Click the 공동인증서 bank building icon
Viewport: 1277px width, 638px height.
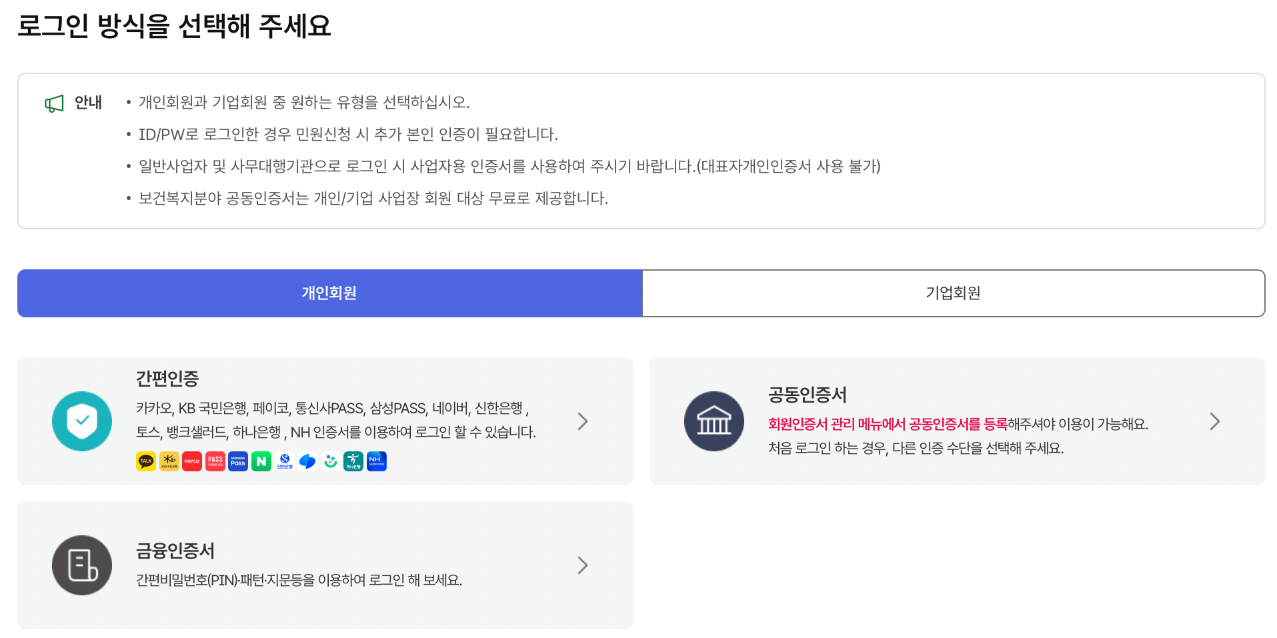(714, 421)
